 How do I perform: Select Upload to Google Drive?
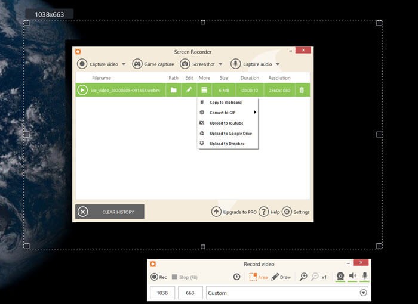click(x=228, y=134)
